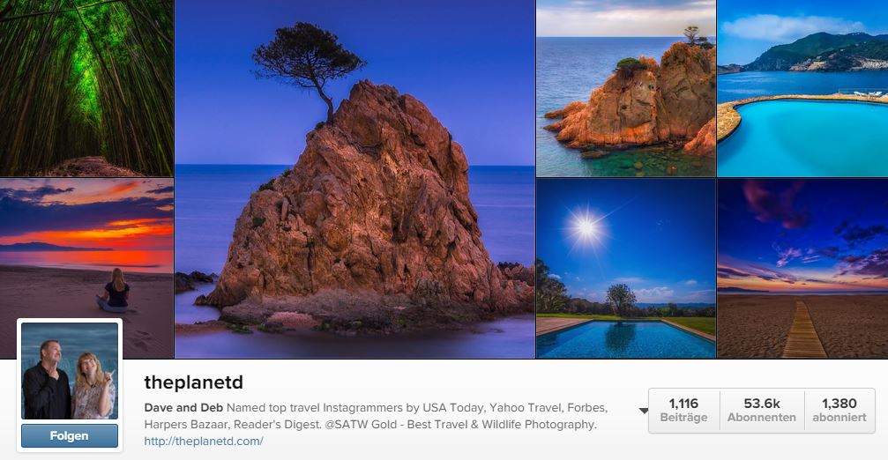Open the 53.6k Abonnenten followers list

click(x=762, y=410)
